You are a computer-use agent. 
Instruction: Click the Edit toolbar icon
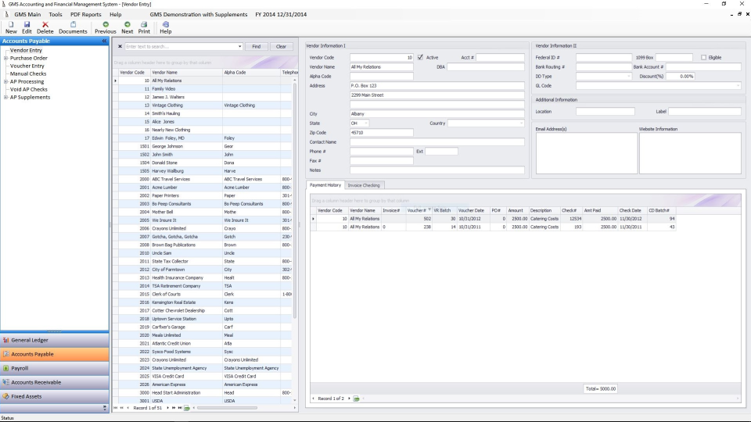(27, 27)
